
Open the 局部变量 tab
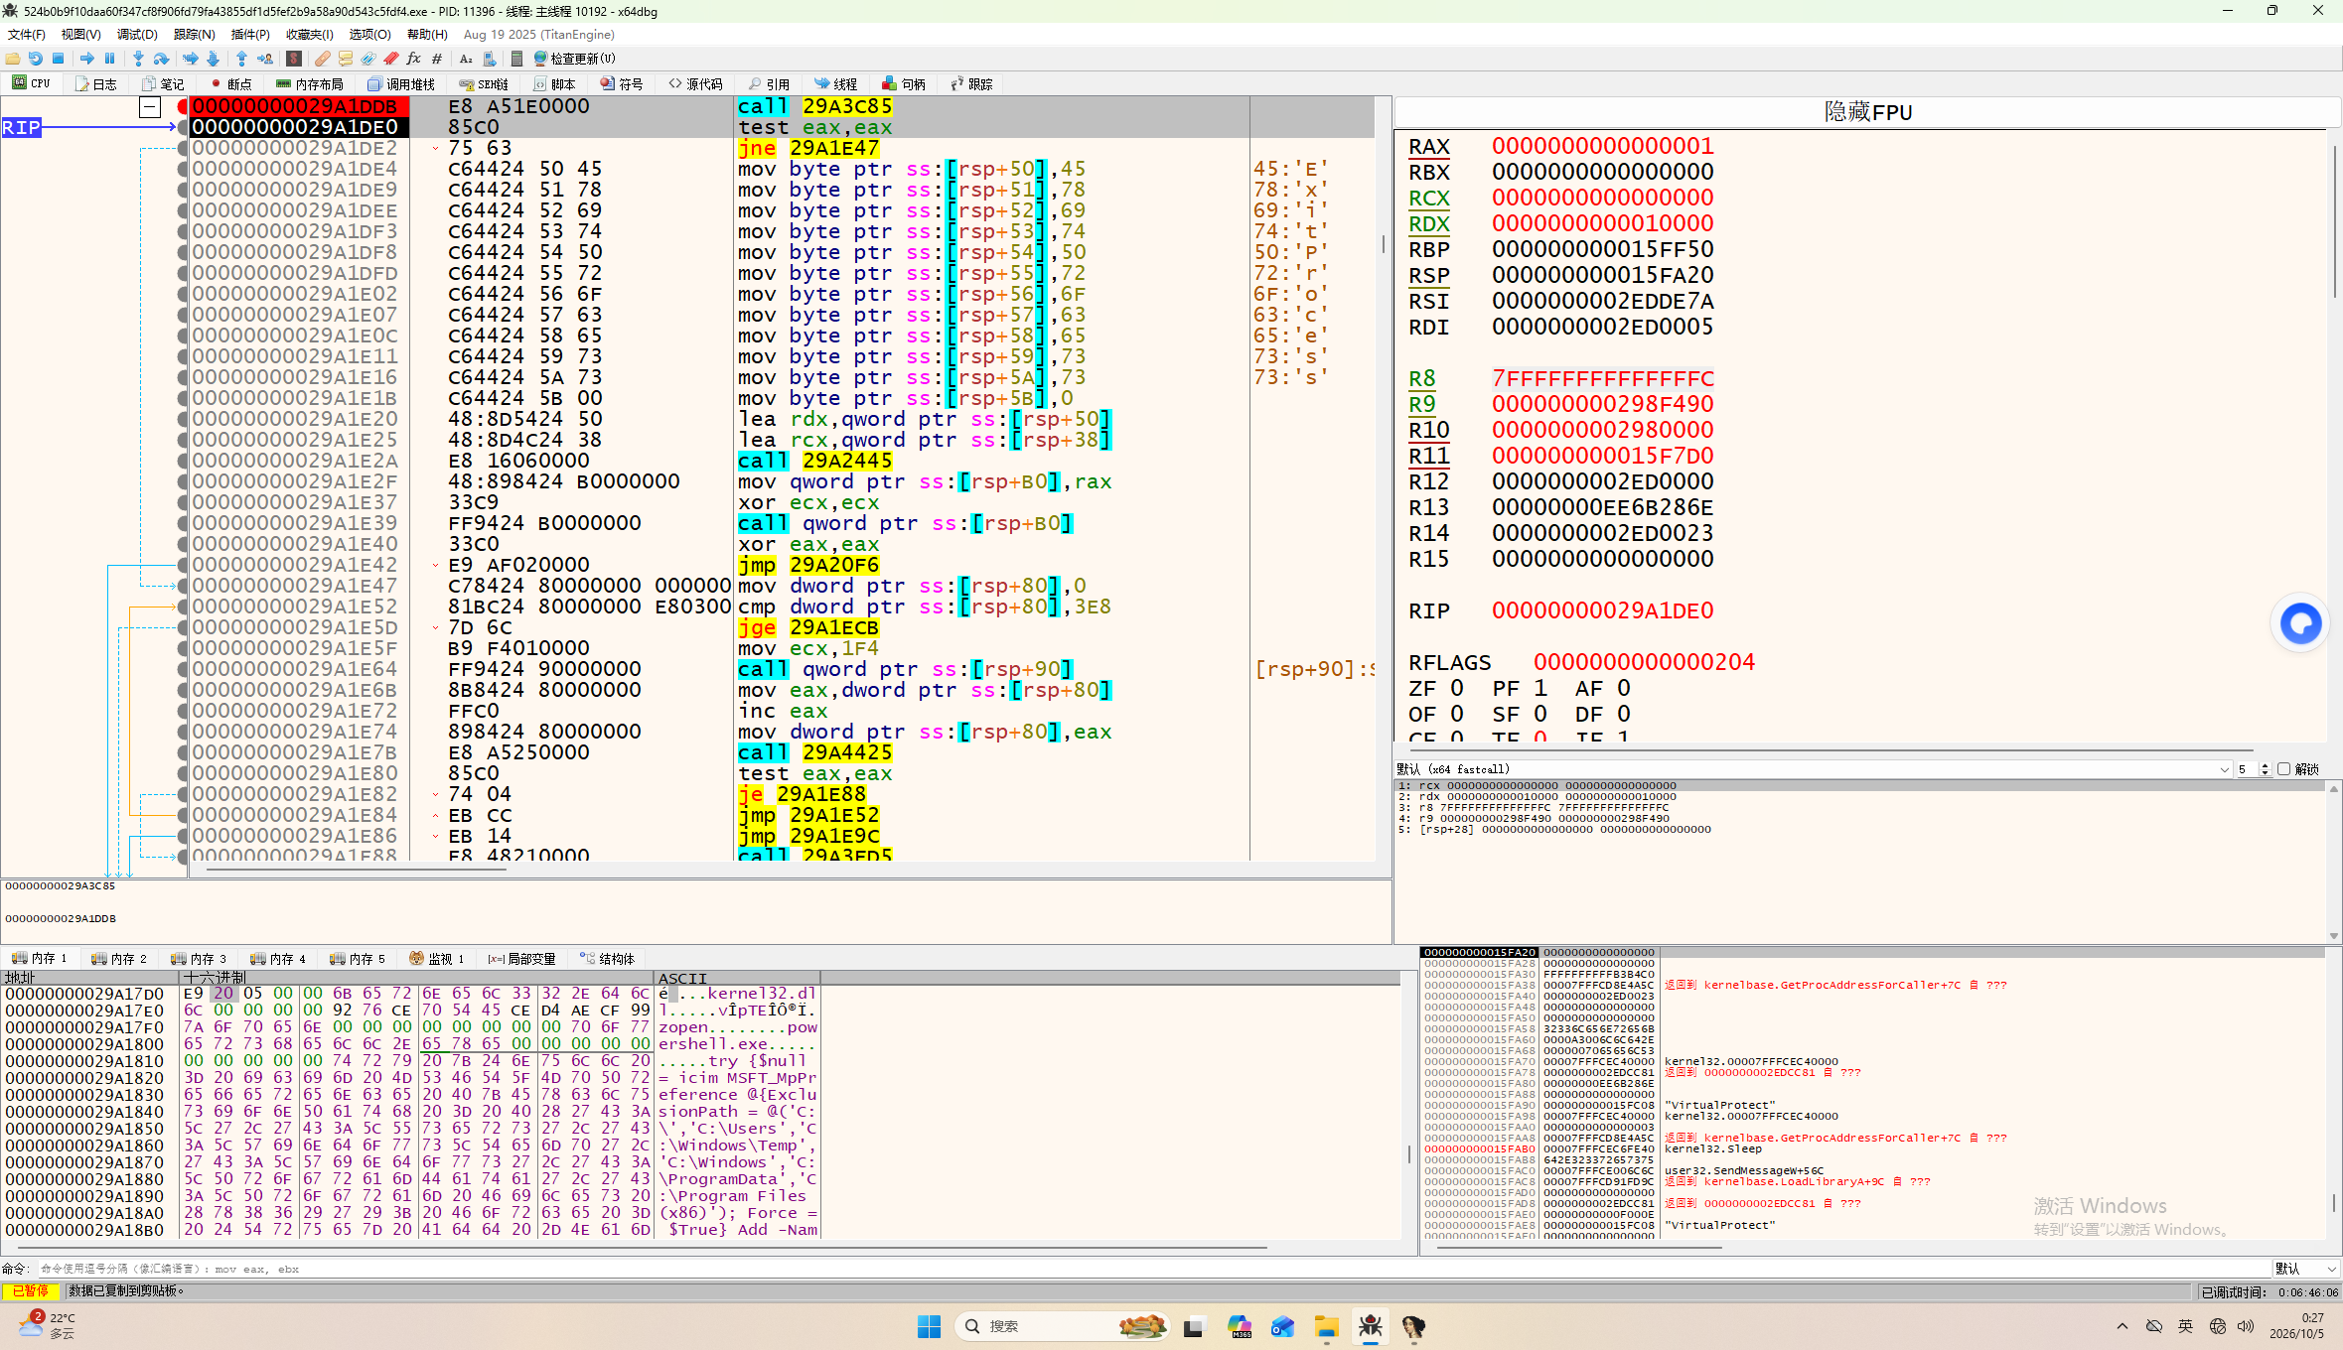(522, 959)
